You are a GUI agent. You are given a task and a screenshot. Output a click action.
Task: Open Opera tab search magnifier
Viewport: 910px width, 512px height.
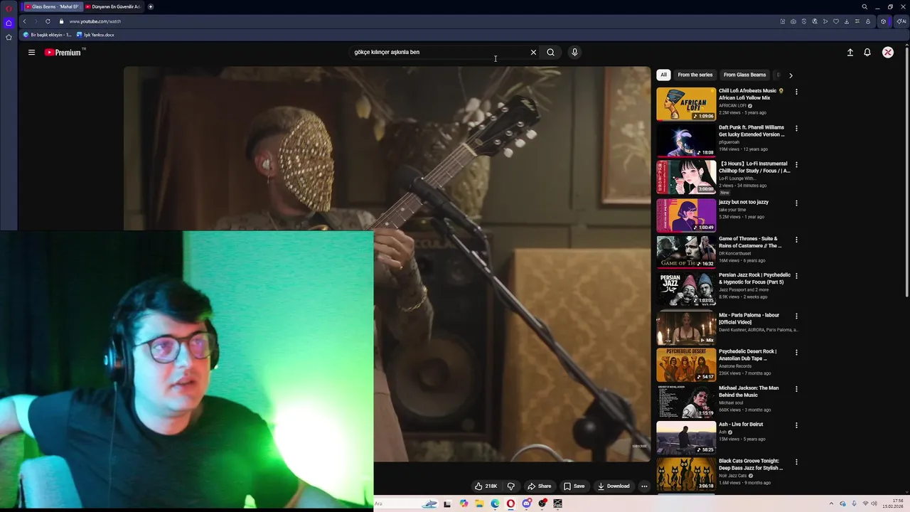click(864, 6)
